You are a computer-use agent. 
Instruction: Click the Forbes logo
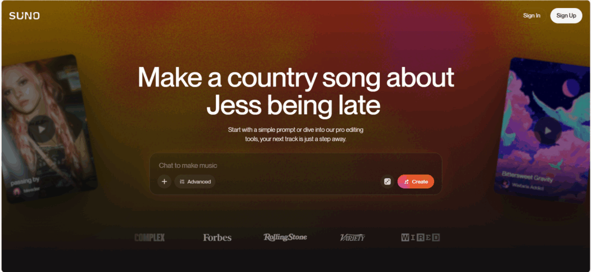point(217,237)
